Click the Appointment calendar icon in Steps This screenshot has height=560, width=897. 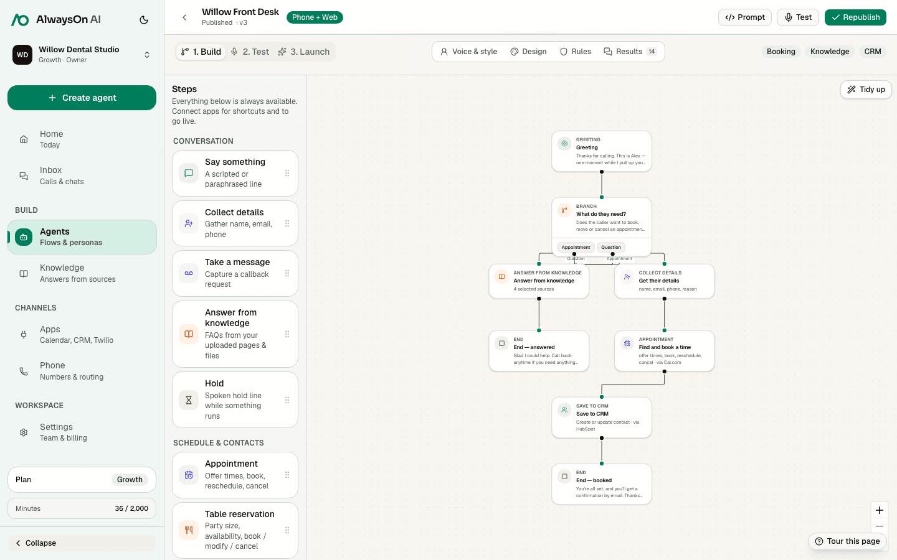click(x=189, y=475)
